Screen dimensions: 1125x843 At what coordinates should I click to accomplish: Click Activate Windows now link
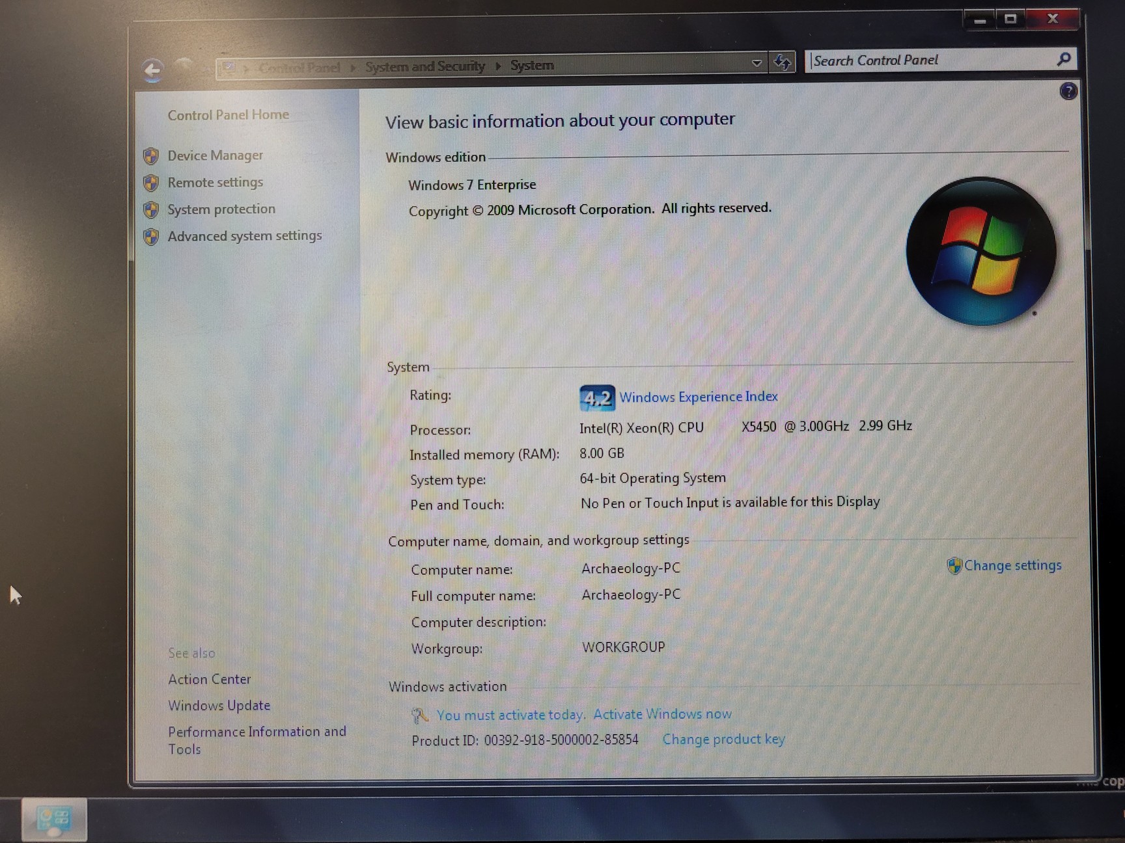point(662,714)
